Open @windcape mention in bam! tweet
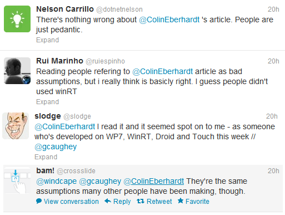This screenshot has width=285, height=215. point(57,181)
